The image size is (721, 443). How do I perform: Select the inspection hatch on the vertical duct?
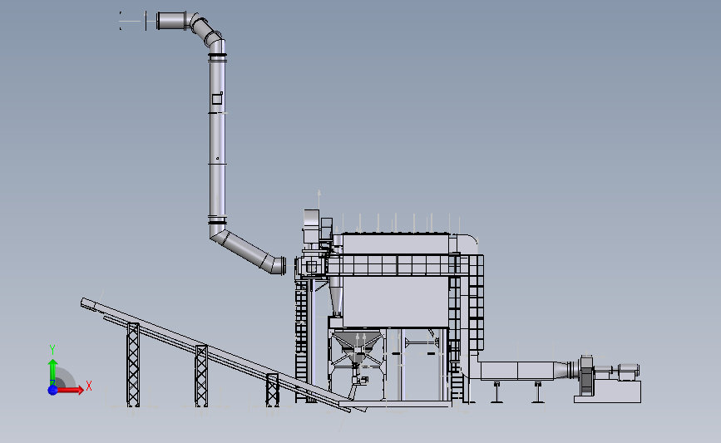pos(218,98)
